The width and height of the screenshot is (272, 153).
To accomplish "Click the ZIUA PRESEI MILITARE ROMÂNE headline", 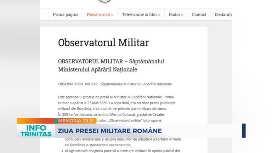I will (x=110, y=131).
